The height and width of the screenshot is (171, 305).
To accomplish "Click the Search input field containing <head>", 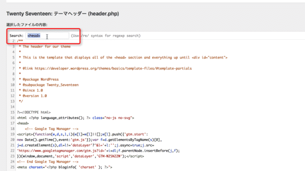I will (47, 35).
